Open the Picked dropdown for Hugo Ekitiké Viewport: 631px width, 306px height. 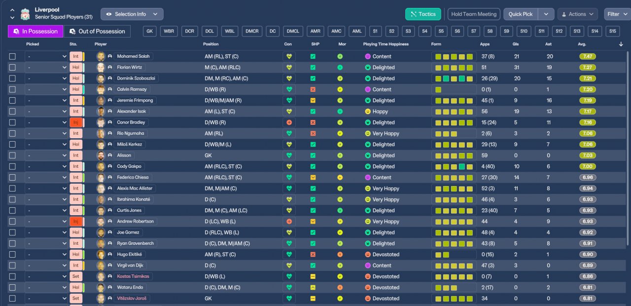click(46, 255)
